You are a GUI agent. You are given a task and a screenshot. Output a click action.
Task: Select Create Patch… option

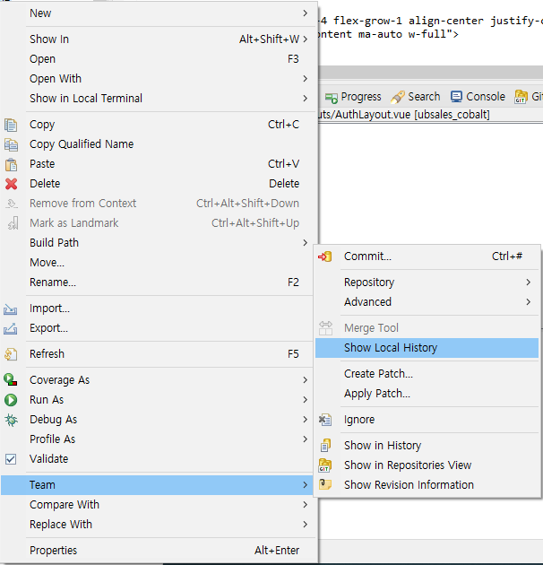click(378, 374)
